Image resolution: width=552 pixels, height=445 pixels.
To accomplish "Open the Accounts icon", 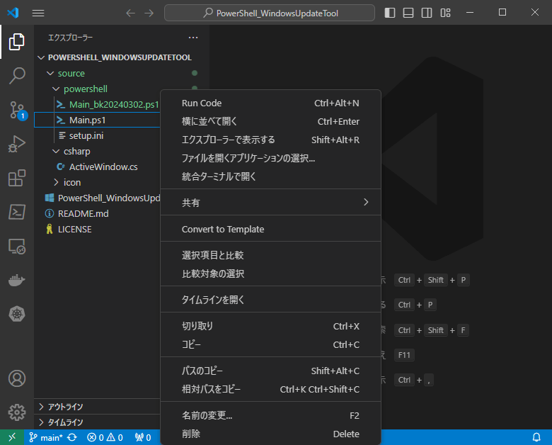I will click(16, 378).
